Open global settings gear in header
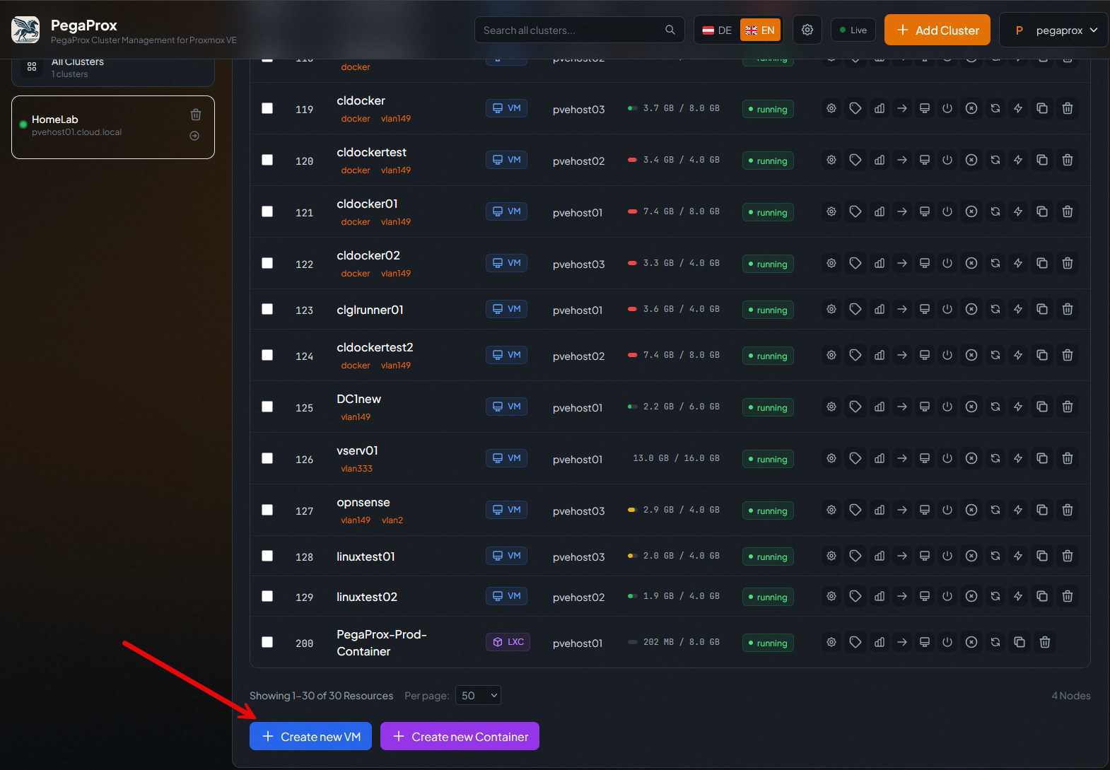This screenshot has height=770, width=1110. 807,30
